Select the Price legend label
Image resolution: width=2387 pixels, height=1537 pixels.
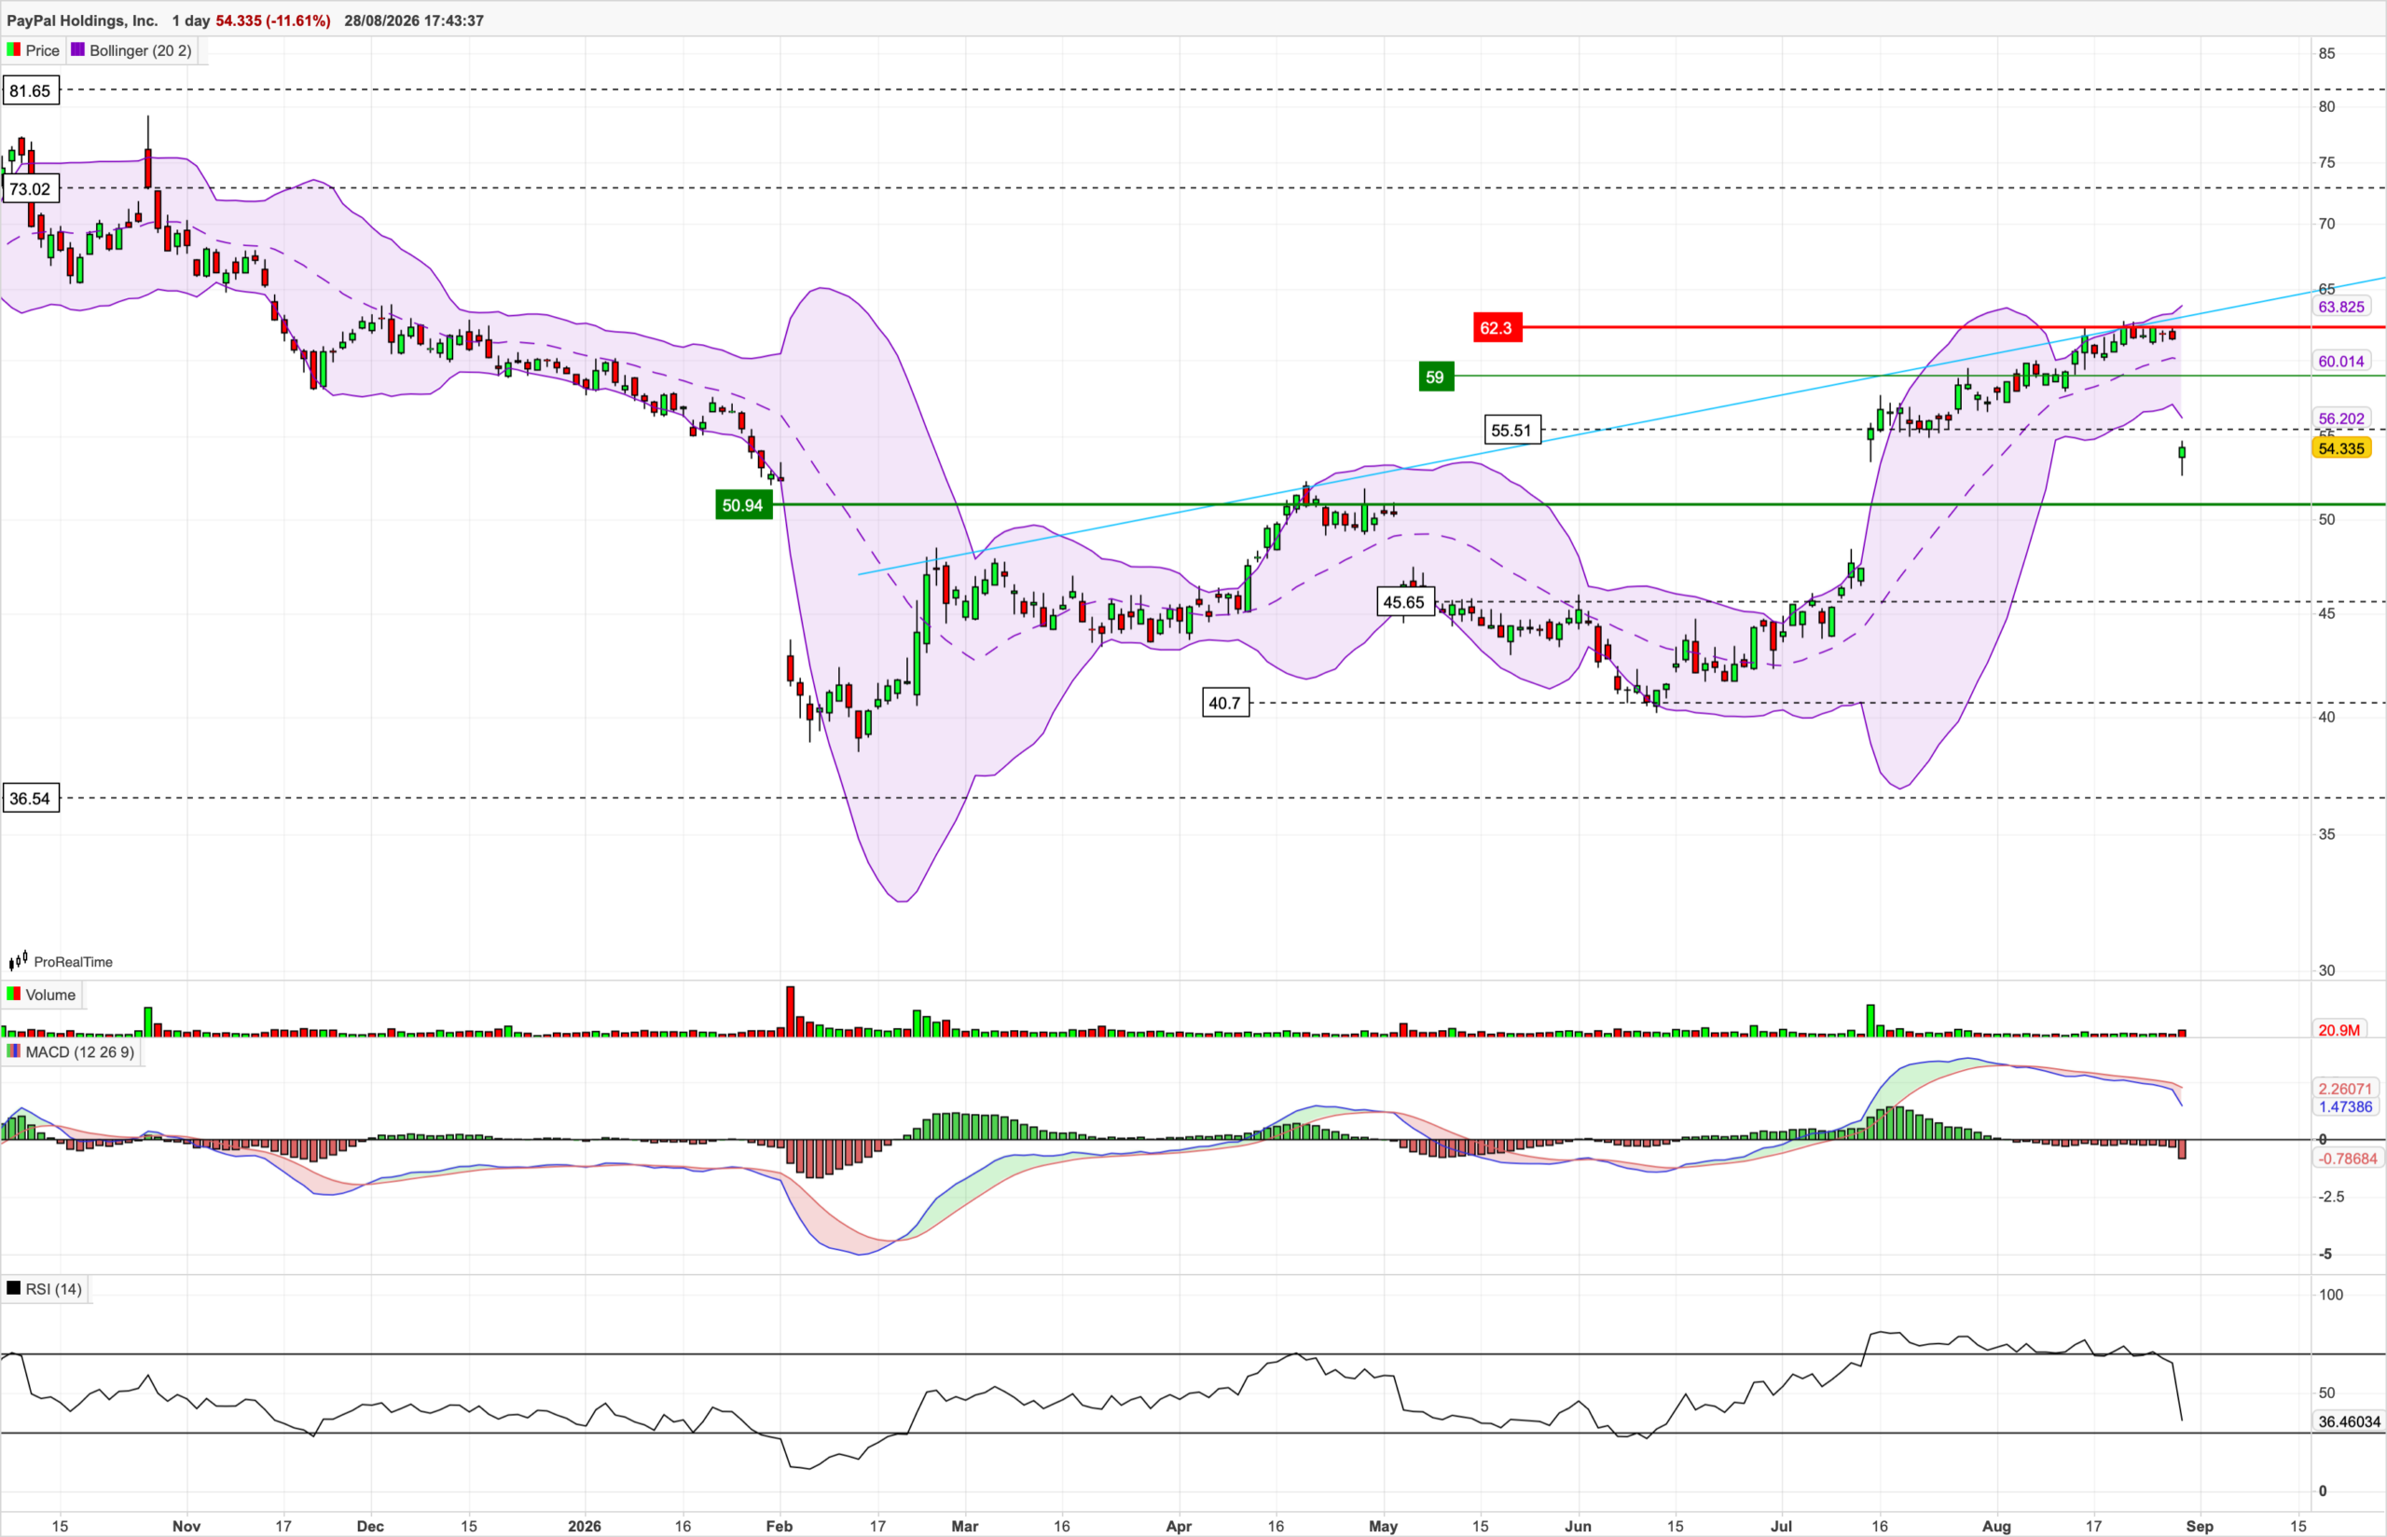[x=43, y=51]
